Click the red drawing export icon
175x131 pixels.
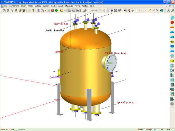click(52, 11)
